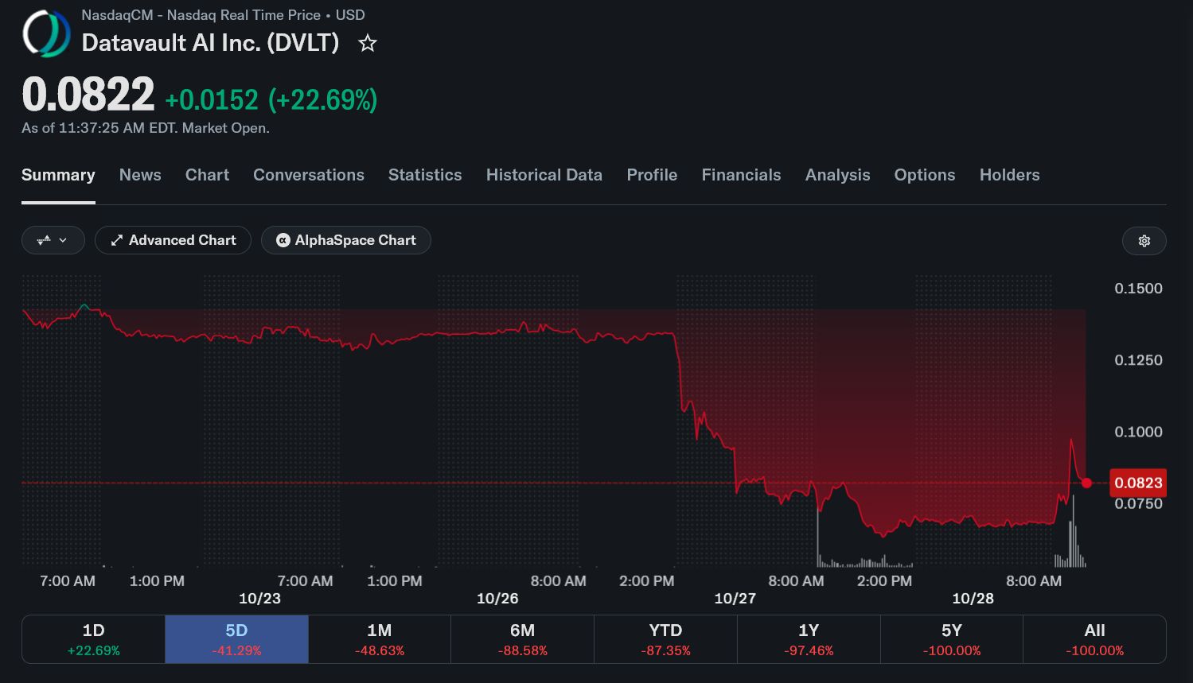Add DVLT to watchlist with star icon
Image resolution: width=1193 pixels, height=683 pixels.
pyautogui.click(x=367, y=43)
